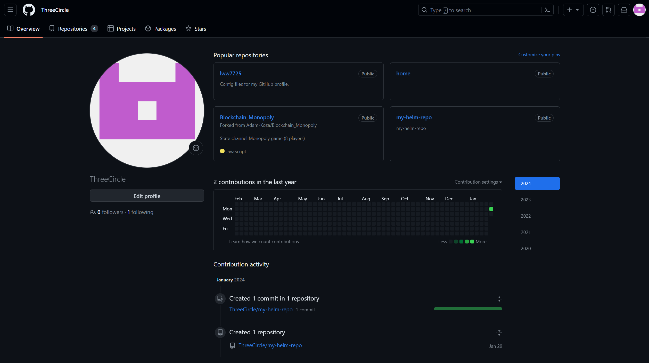649x363 pixels.
Task: Open the hamburger navigation menu
Action: (10, 10)
